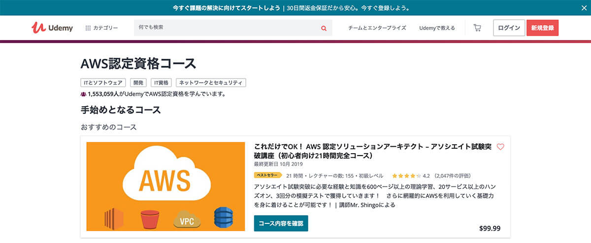Open チームとエンタープライズ link
Image resolution: width=591 pixels, height=243 pixels.
(x=377, y=28)
